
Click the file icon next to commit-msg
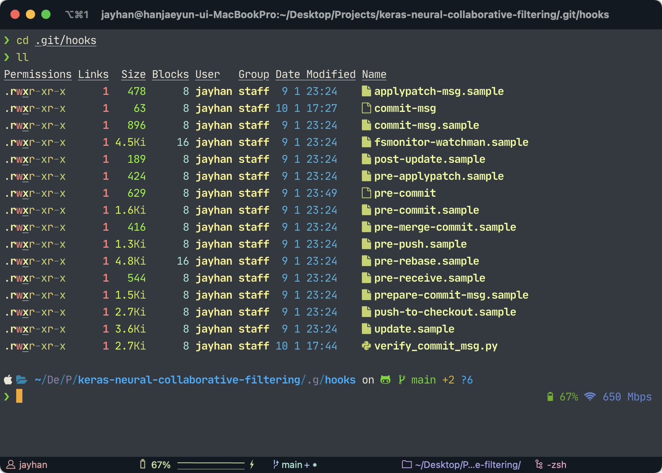(x=366, y=108)
